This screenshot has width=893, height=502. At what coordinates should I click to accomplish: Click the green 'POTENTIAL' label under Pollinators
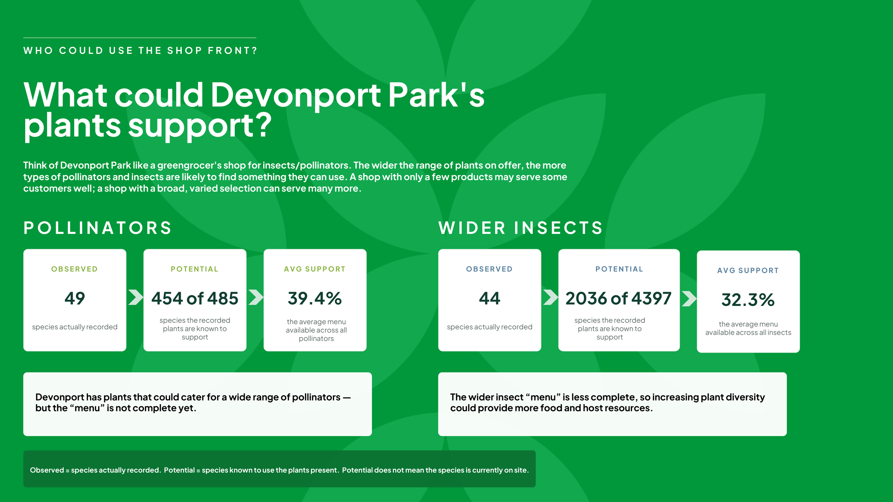(194, 269)
